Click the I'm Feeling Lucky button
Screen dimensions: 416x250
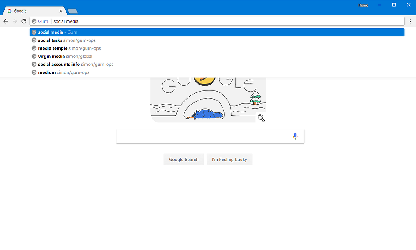(229, 160)
